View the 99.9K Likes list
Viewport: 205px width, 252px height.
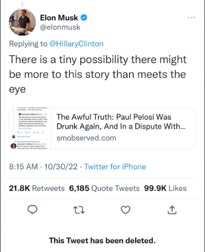165,188
